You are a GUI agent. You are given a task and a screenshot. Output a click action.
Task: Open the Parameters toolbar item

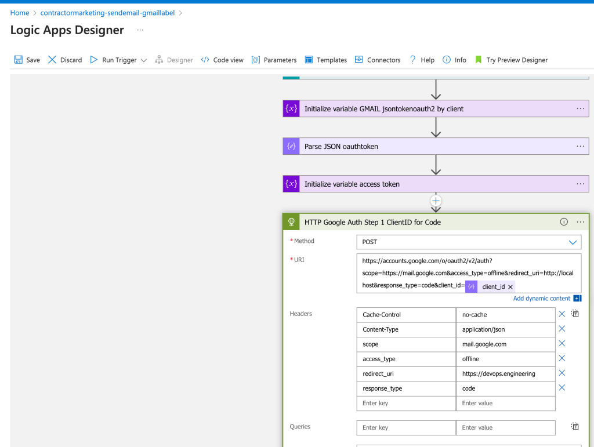[x=274, y=60]
